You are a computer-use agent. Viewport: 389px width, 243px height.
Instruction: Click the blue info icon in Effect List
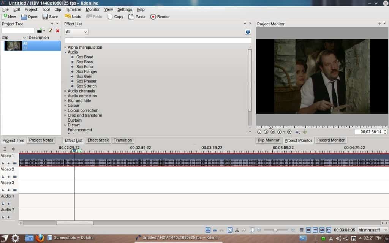[x=248, y=32]
